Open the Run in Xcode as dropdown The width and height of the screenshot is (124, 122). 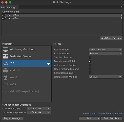[105, 53]
